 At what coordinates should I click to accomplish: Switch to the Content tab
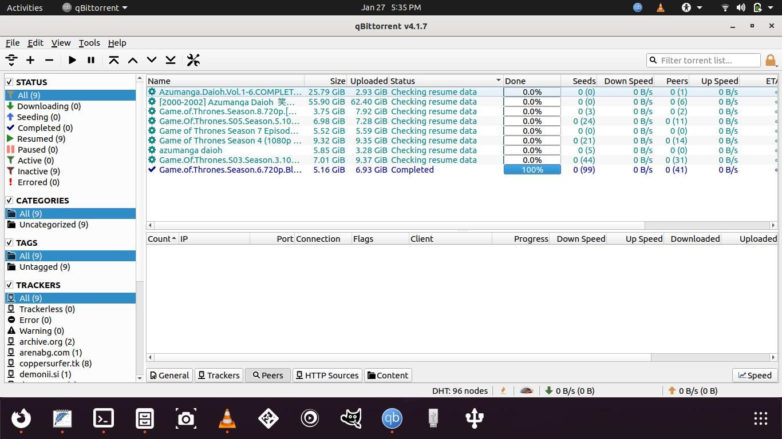point(388,376)
